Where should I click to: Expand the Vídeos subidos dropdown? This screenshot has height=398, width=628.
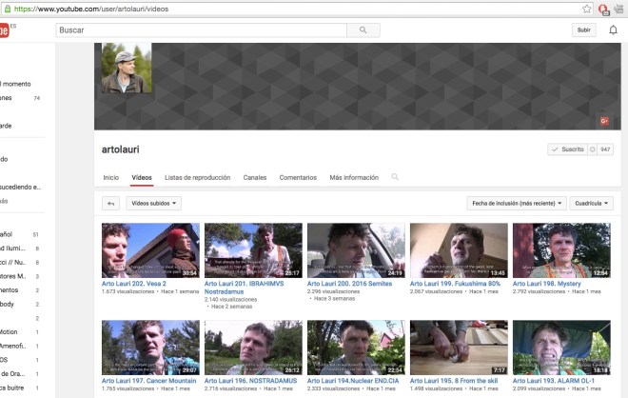point(154,203)
